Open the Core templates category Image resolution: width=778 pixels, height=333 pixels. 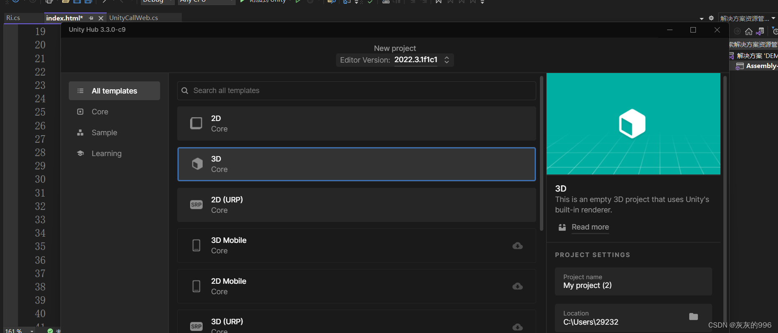114,112
